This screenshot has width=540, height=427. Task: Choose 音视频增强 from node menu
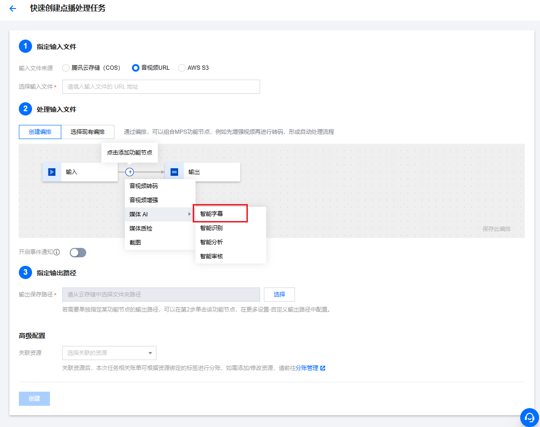160,200
